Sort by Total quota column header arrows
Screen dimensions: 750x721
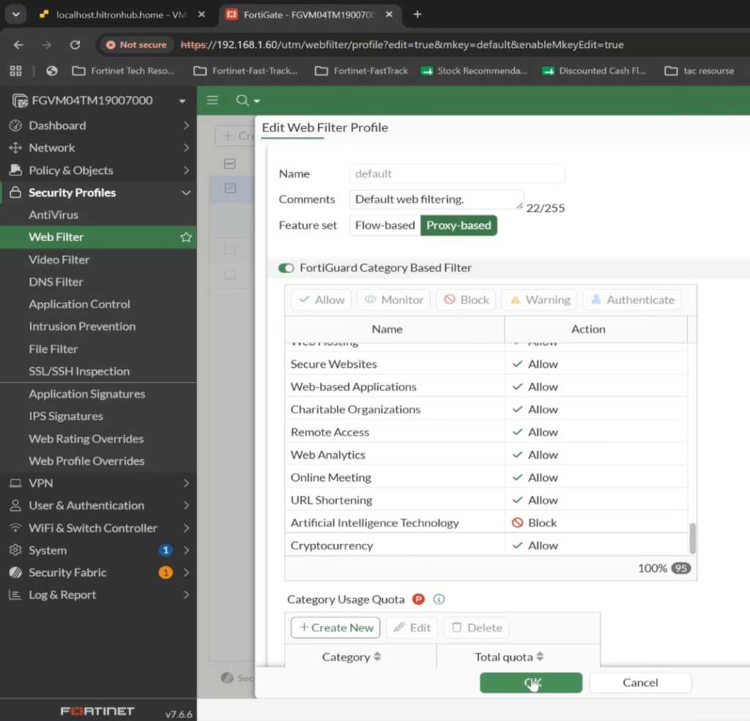tap(540, 657)
